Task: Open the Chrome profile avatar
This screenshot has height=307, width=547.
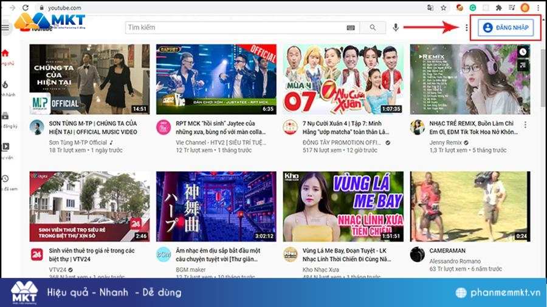Action: click(x=525, y=8)
